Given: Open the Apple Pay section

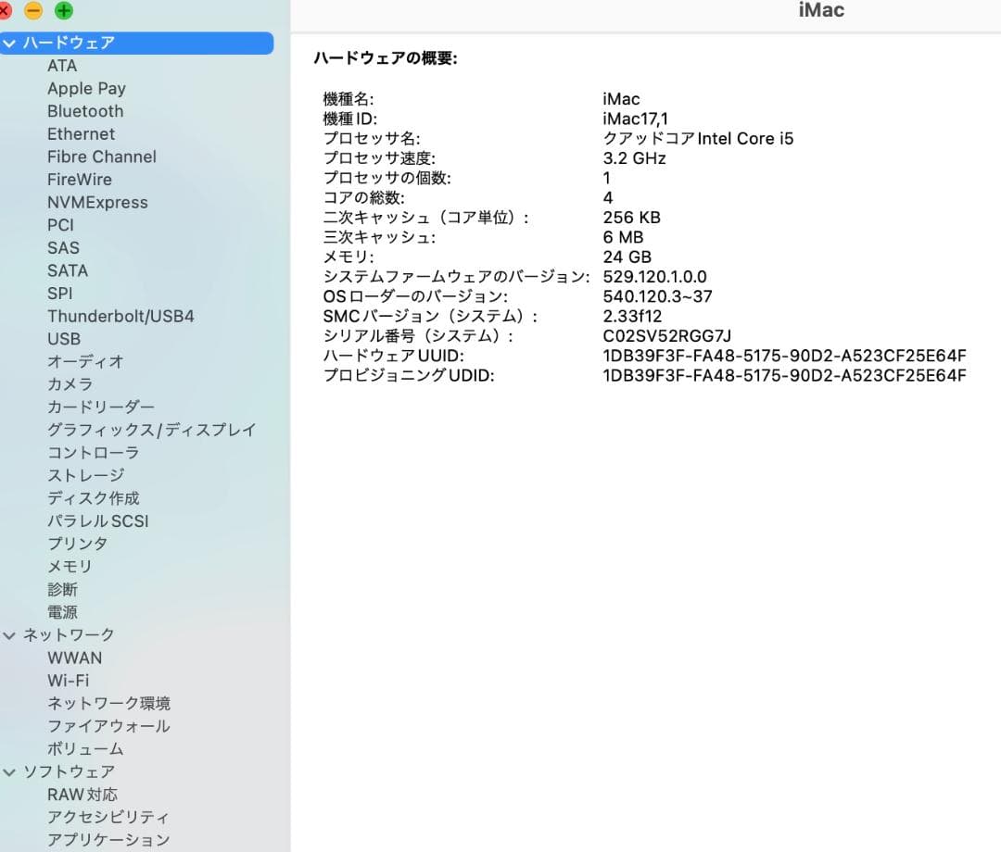Looking at the screenshot, I should (86, 88).
